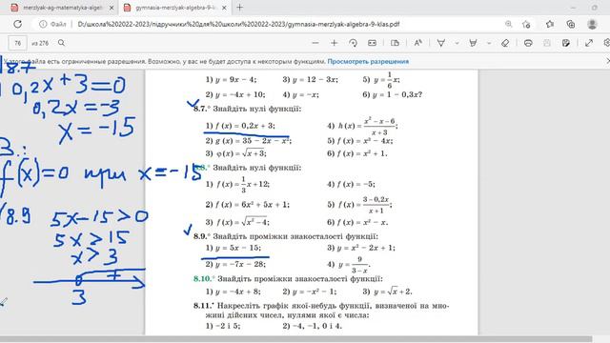Image resolution: width=610 pixels, height=343 pixels.
Task: Add this page to favorites star icon
Action: point(526,24)
